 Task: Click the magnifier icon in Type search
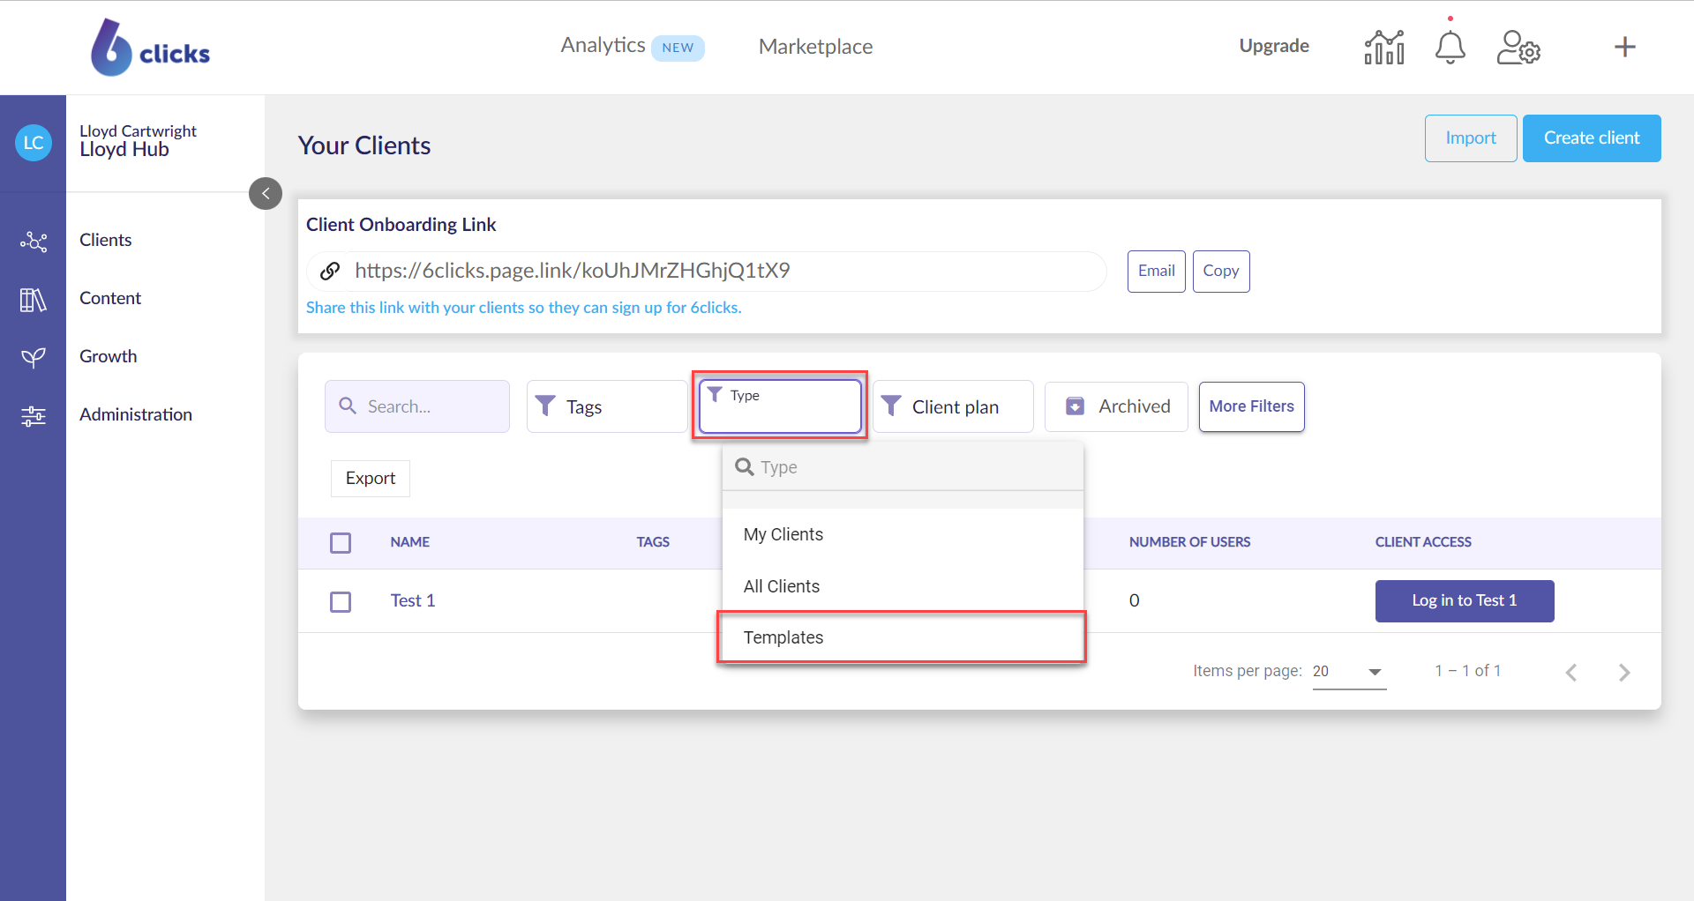[745, 467]
